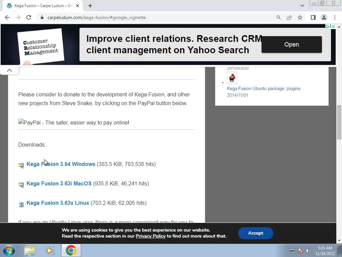Screen dimensions: 342x257
Task: Click the forward navigation arrow
Action: tap(18, 17)
